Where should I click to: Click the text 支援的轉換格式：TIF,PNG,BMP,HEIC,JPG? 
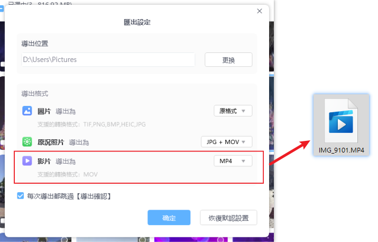tap(91, 124)
